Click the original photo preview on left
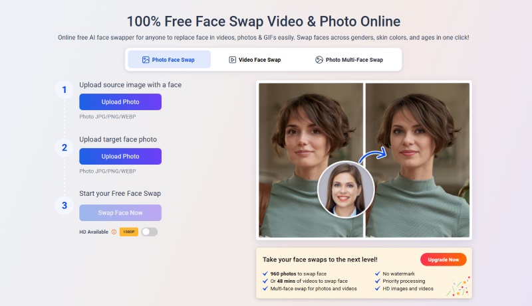Viewport: 532px width, 306px height. tap(311, 160)
